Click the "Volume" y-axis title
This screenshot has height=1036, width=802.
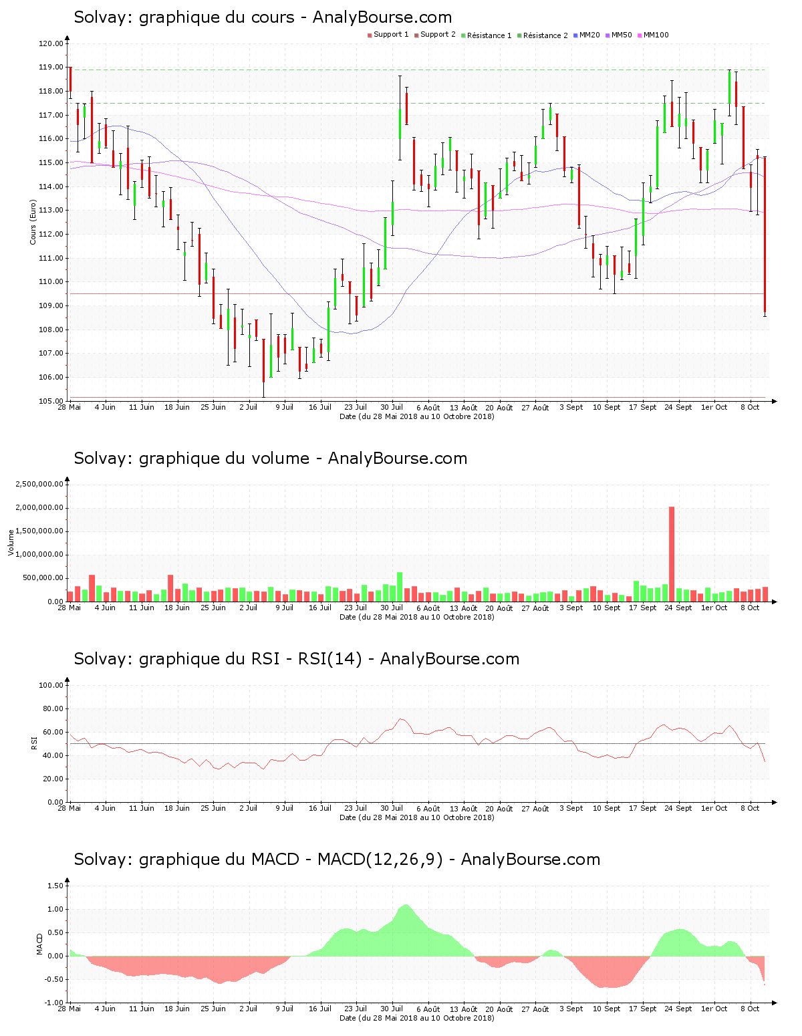coord(11,542)
